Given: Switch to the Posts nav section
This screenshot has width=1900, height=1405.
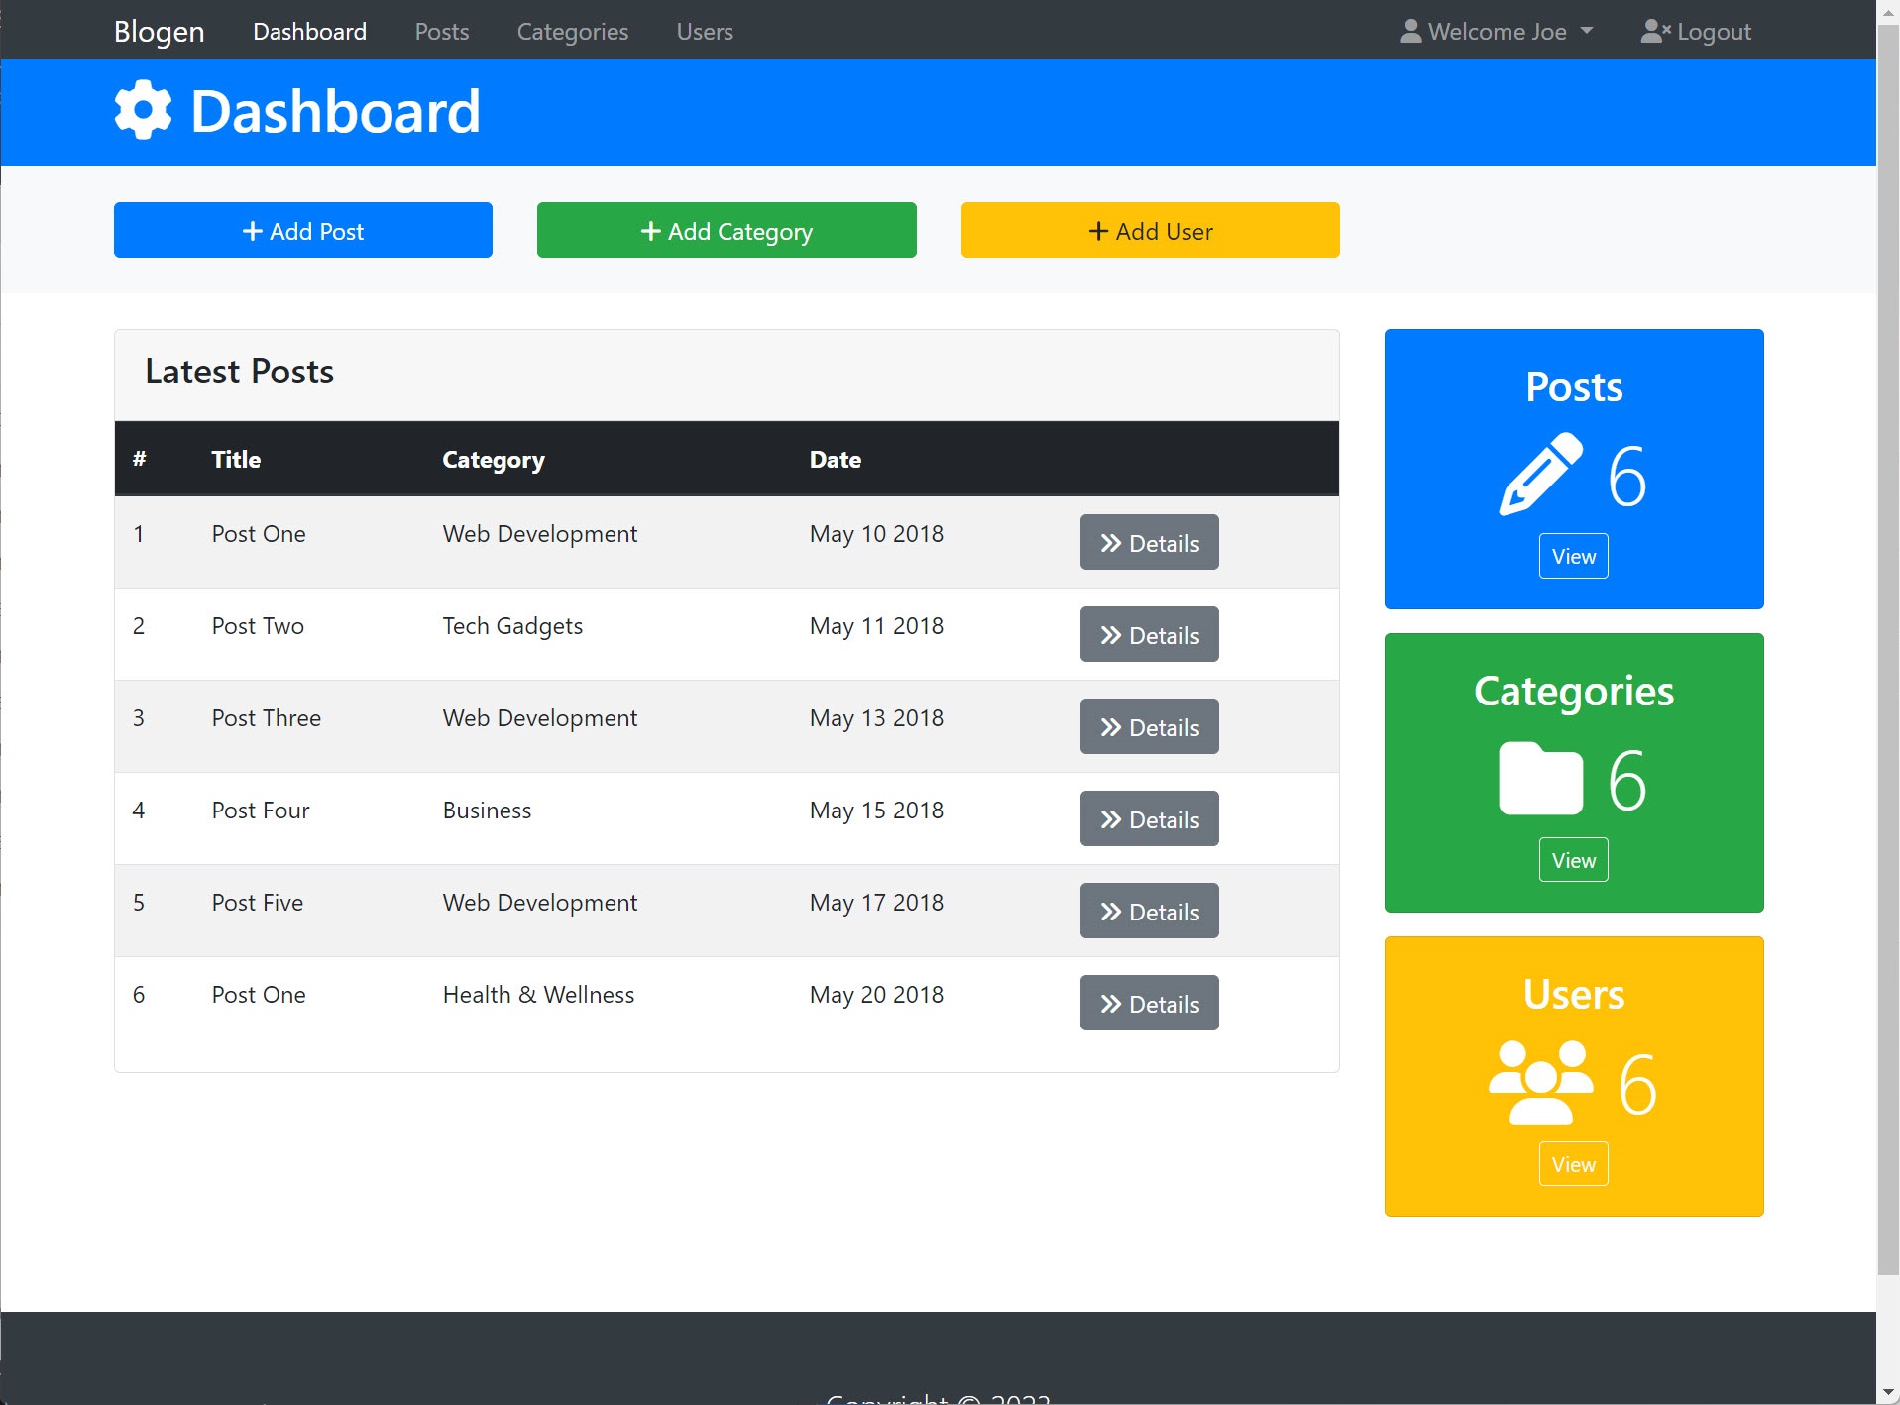Looking at the screenshot, I should 441,31.
